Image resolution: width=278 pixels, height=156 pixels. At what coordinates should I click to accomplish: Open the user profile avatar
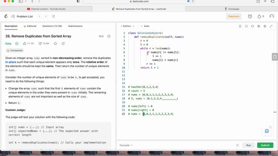271,16
